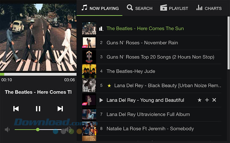Select the Now Playing tab

(100, 8)
